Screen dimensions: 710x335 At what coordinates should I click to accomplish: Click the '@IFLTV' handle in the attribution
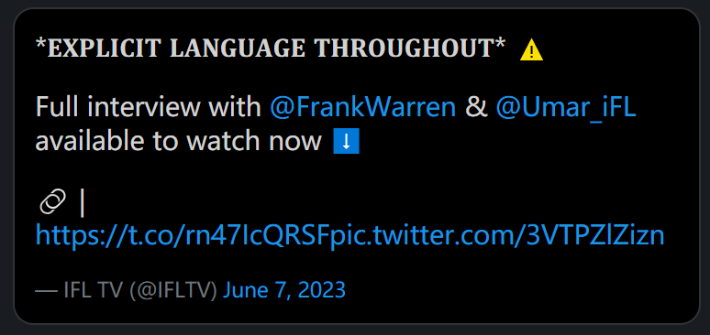click(173, 290)
